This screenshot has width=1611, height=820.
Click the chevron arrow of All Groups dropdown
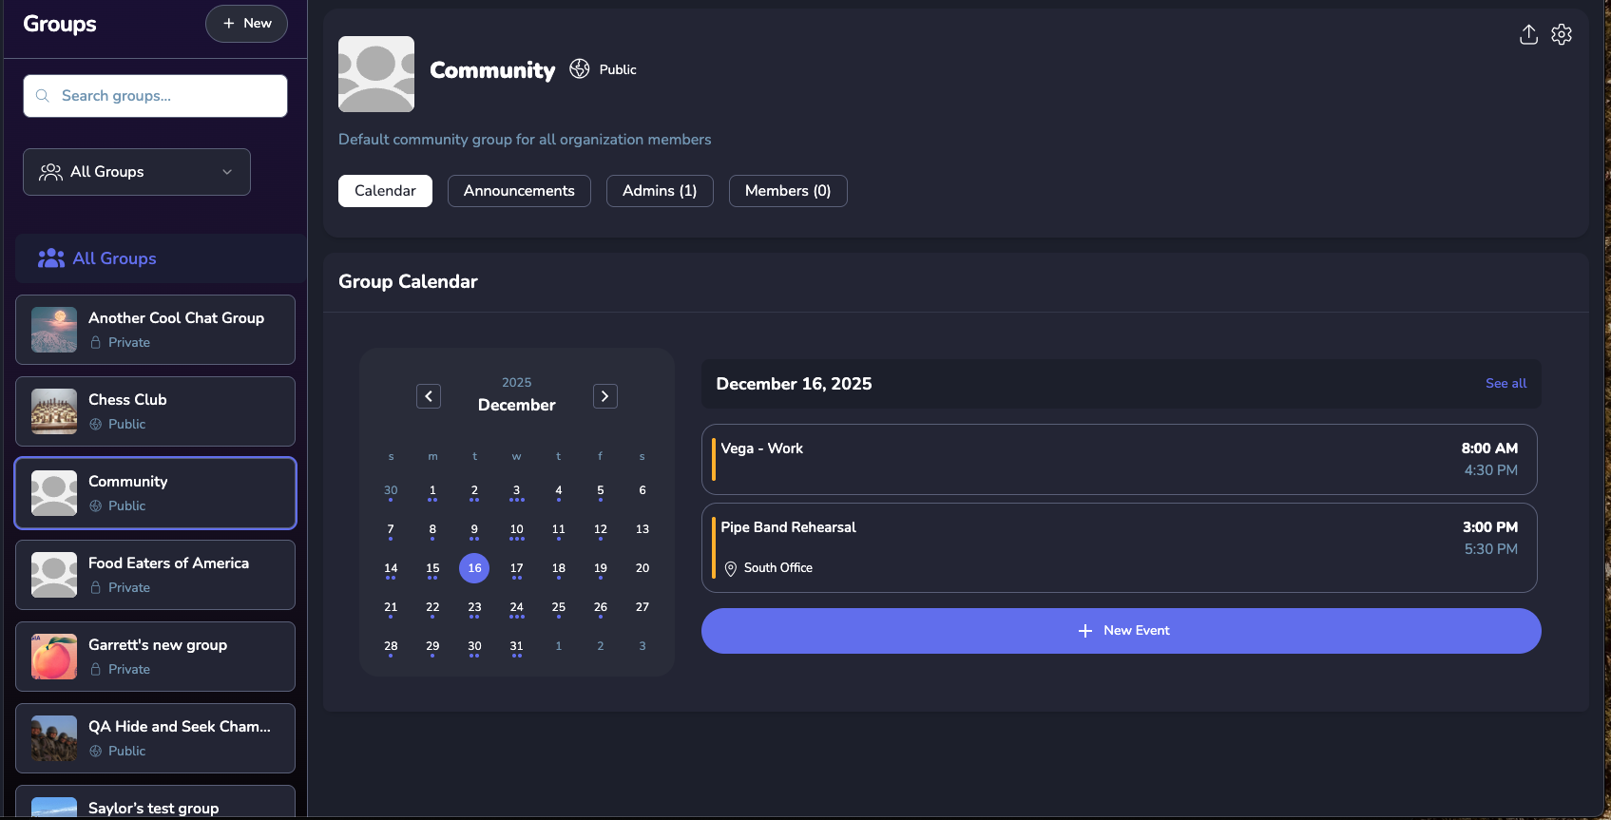[x=227, y=172]
